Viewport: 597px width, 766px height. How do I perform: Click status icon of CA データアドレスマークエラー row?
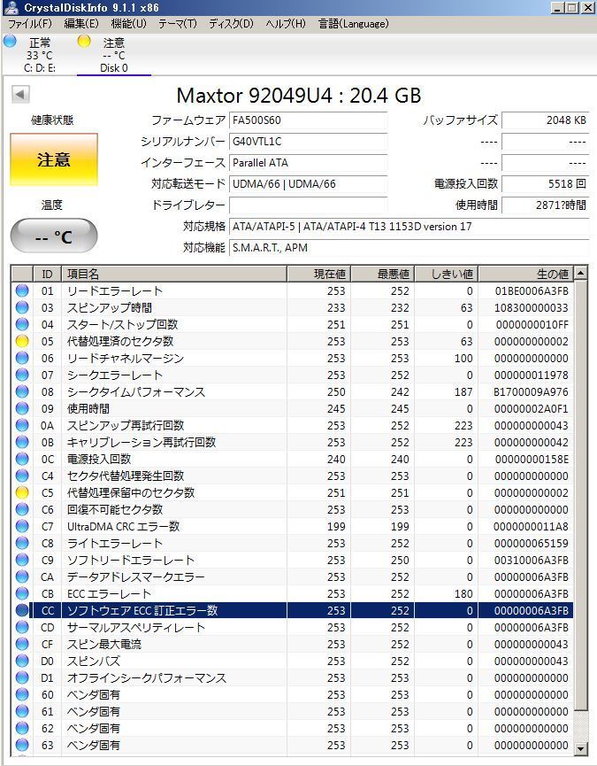(22, 577)
